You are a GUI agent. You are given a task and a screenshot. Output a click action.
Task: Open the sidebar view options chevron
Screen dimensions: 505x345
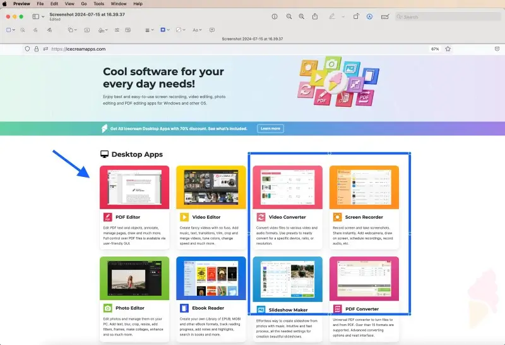43,16
